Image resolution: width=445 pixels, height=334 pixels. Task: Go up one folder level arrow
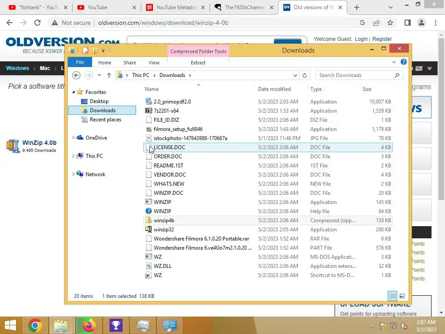tap(109, 75)
